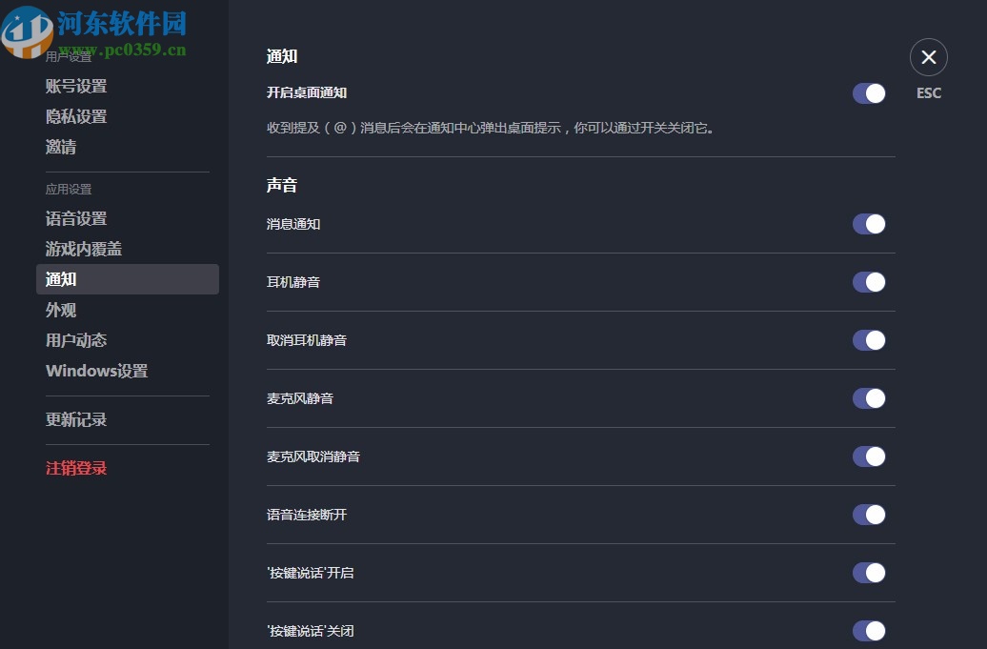Enable desktop notifications with 开启桌面通知 toggle
The height and width of the screenshot is (649, 987).
pyautogui.click(x=868, y=92)
